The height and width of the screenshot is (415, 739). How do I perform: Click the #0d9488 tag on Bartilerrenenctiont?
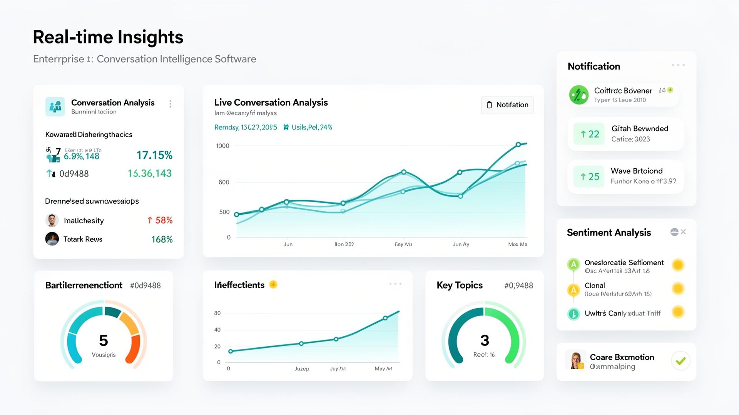(145, 286)
